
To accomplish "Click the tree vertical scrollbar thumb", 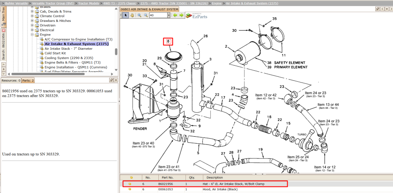I will (116, 52).
